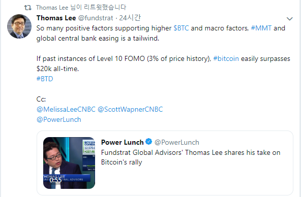This screenshot has width=301, height=197.
Task: Click the @PowerLunch handle in quoted tweet
Action: (x=177, y=142)
